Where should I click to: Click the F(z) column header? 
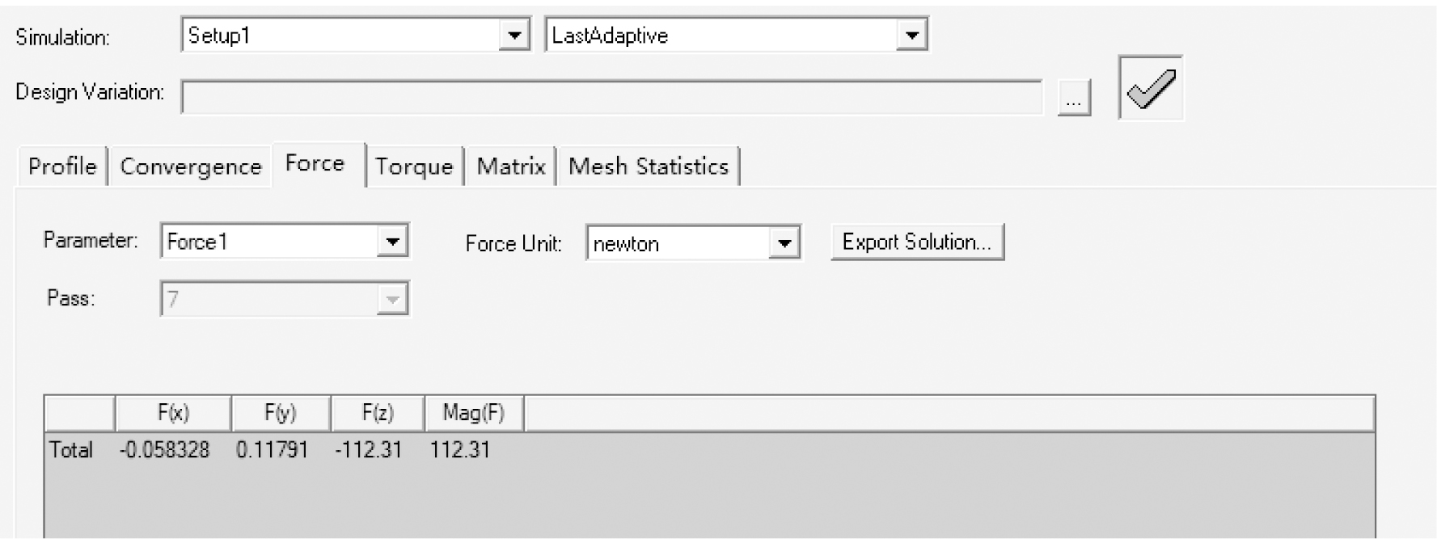point(378,414)
